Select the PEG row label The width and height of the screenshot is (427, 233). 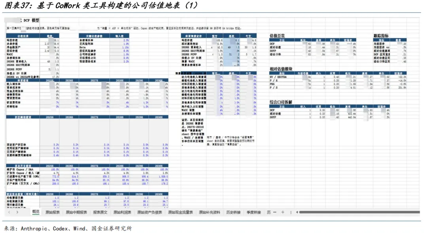point(272,84)
